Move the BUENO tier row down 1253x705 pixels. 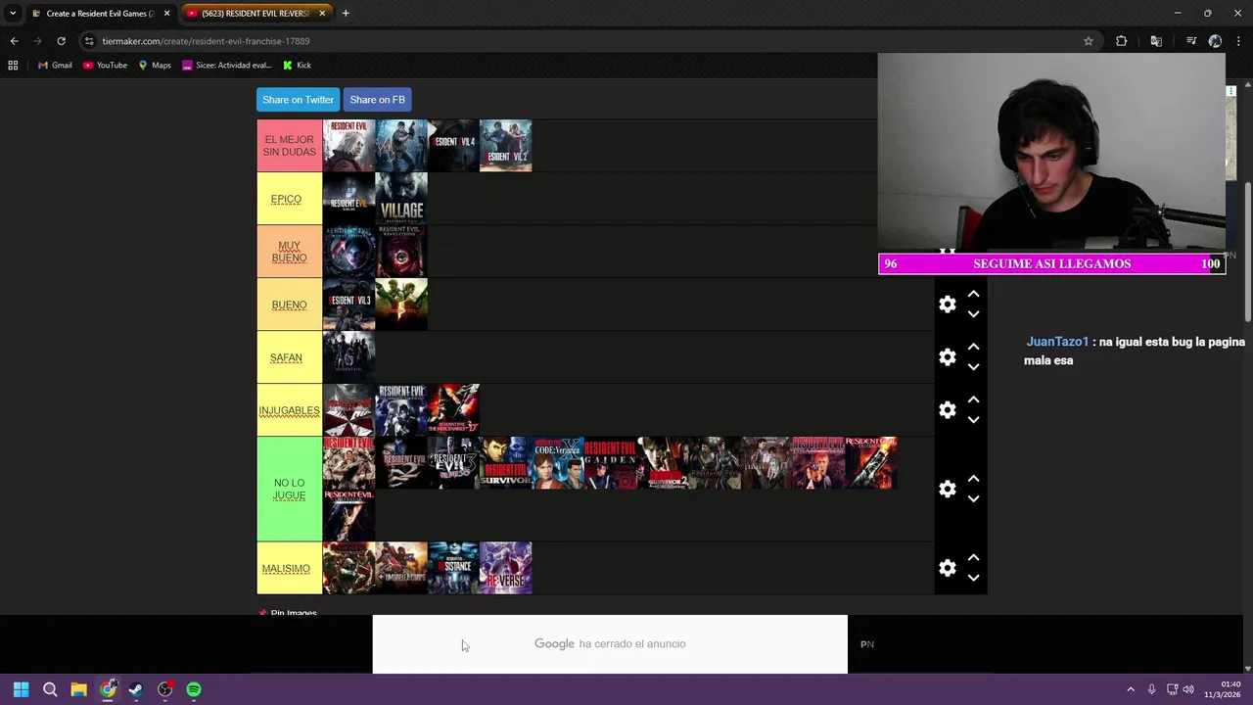click(973, 314)
